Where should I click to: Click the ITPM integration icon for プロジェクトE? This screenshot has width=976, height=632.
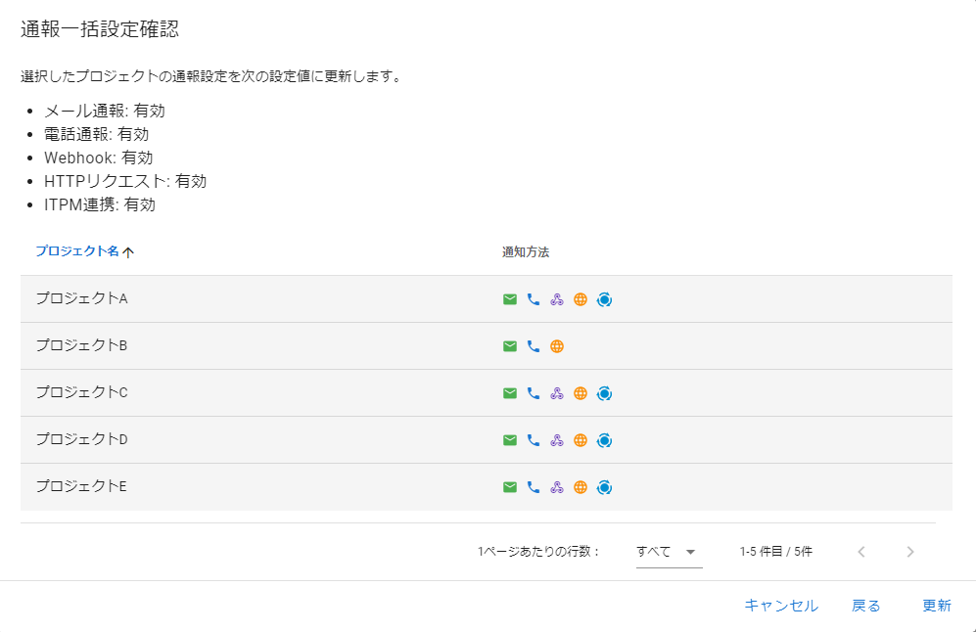point(605,487)
